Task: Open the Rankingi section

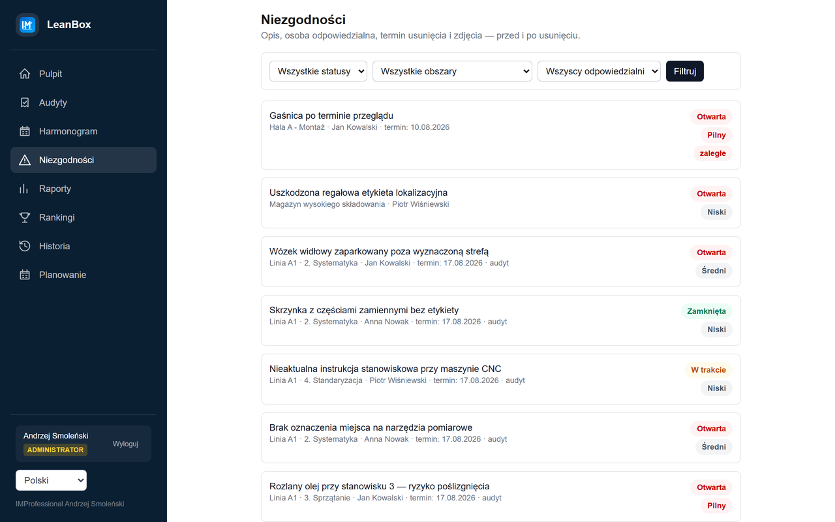Action: [83, 217]
